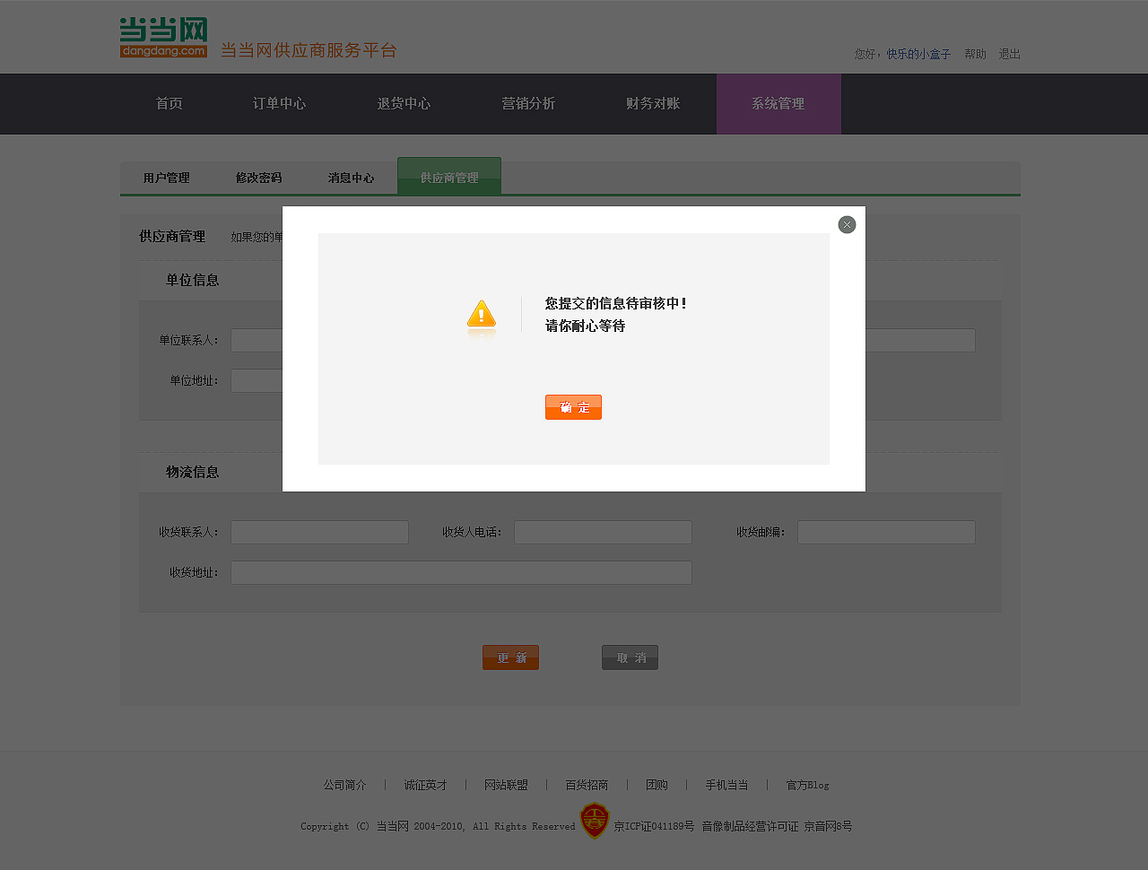Close the pending review dialog
The height and width of the screenshot is (870, 1148).
click(847, 224)
